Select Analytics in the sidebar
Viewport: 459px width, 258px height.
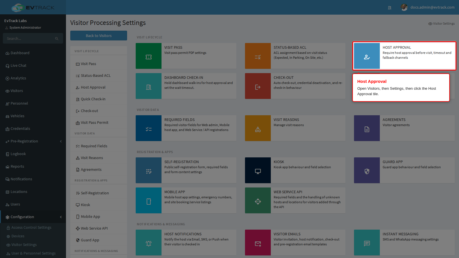(x=33, y=78)
